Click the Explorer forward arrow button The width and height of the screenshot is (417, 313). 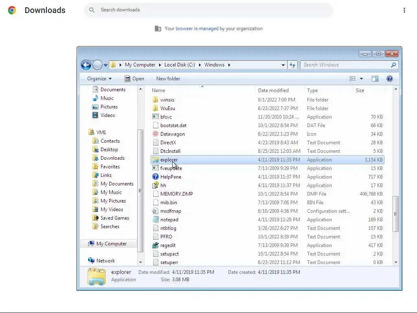(97, 65)
